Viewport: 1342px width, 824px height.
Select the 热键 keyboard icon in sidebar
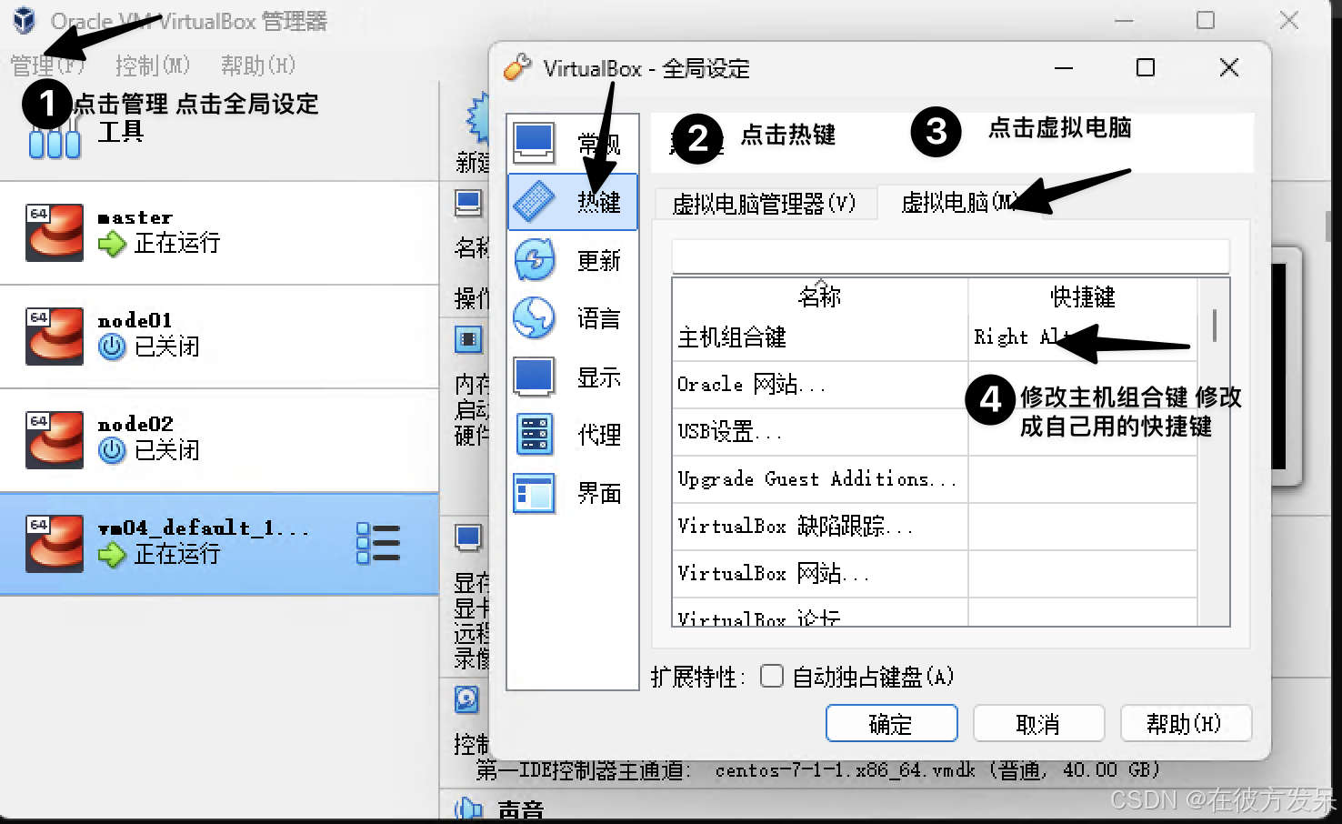(534, 201)
